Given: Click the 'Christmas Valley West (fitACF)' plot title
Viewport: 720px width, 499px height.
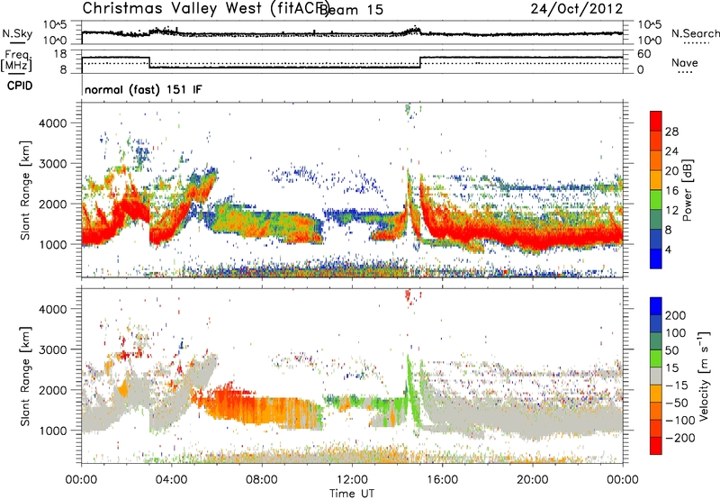Looking at the screenshot, I should click(206, 9).
